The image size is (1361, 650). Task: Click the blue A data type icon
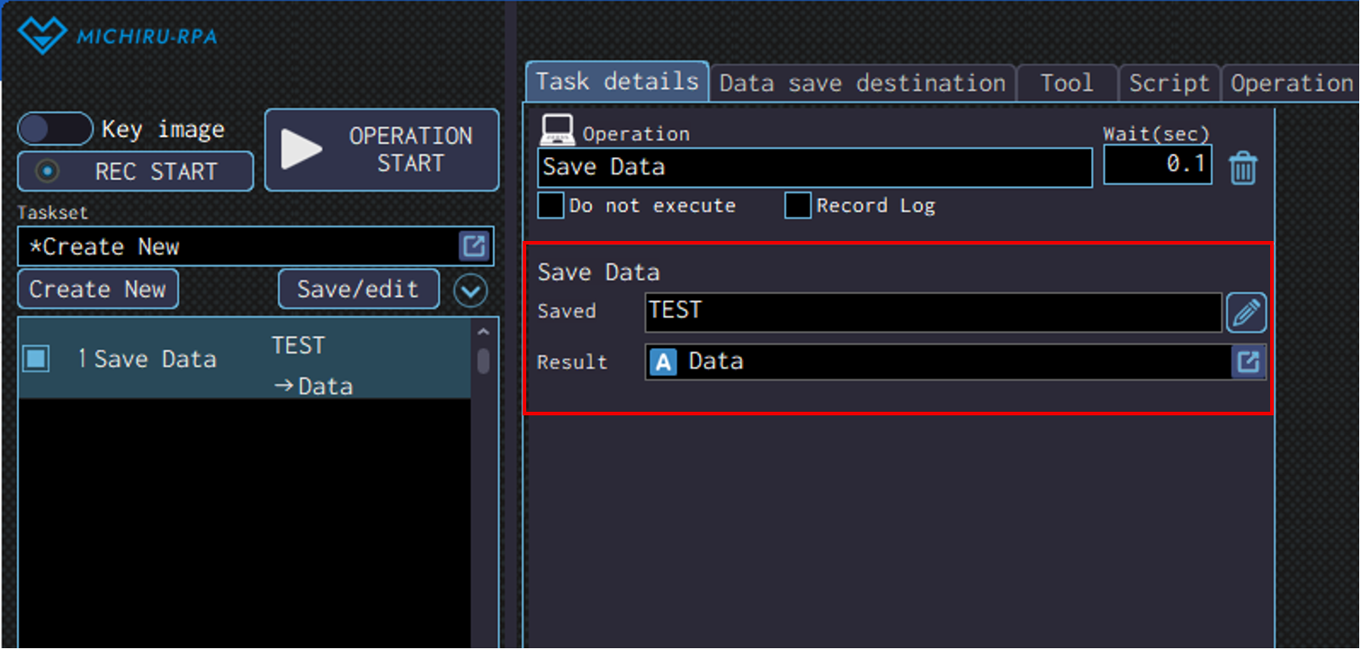pos(663,362)
